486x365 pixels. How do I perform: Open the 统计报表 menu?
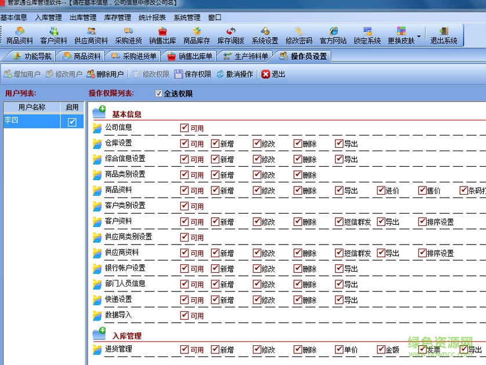152,17
